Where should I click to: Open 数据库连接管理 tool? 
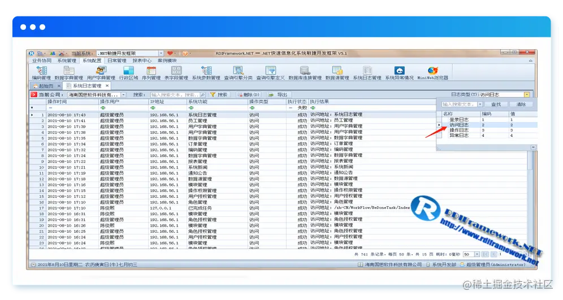(305, 73)
